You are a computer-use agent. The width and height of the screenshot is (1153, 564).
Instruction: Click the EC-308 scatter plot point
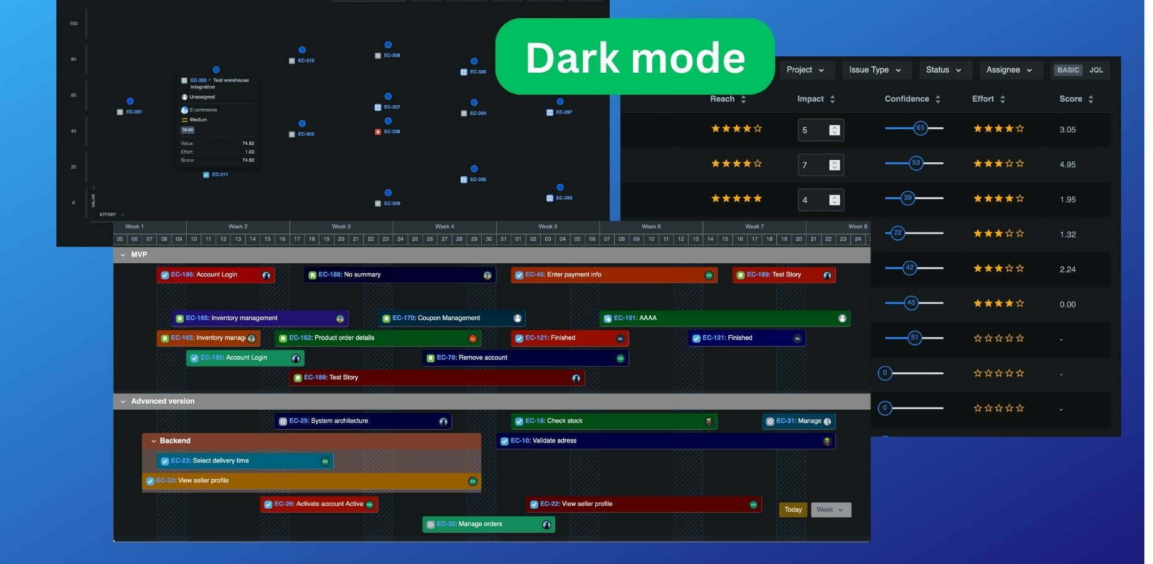point(388,45)
